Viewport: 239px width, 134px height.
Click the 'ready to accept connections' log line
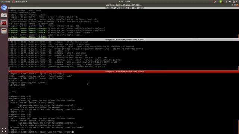[57, 64]
